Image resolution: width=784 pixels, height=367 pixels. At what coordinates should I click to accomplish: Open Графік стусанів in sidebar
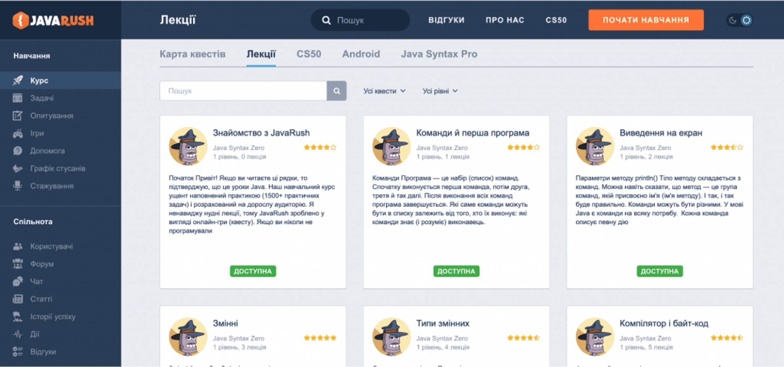(x=57, y=169)
